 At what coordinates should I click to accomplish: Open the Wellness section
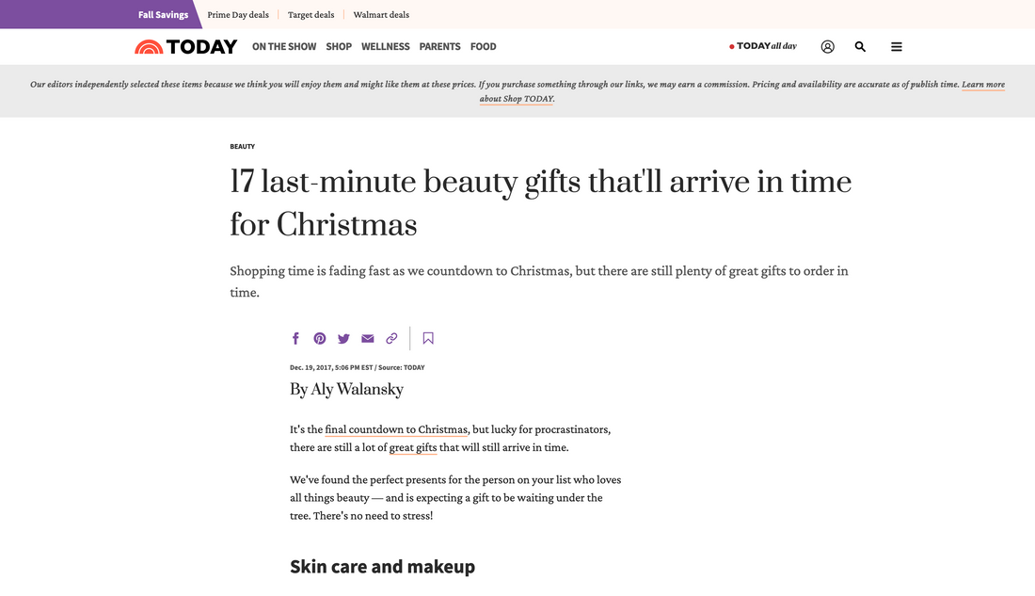[386, 46]
